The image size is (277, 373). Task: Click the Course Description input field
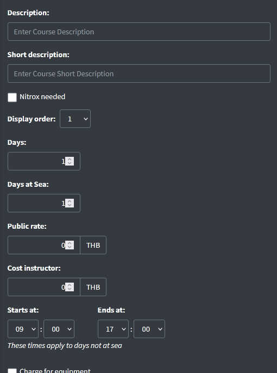coord(139,32)
